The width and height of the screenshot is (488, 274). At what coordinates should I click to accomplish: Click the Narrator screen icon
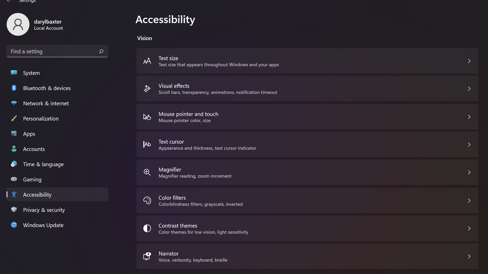tap(147, 256)
